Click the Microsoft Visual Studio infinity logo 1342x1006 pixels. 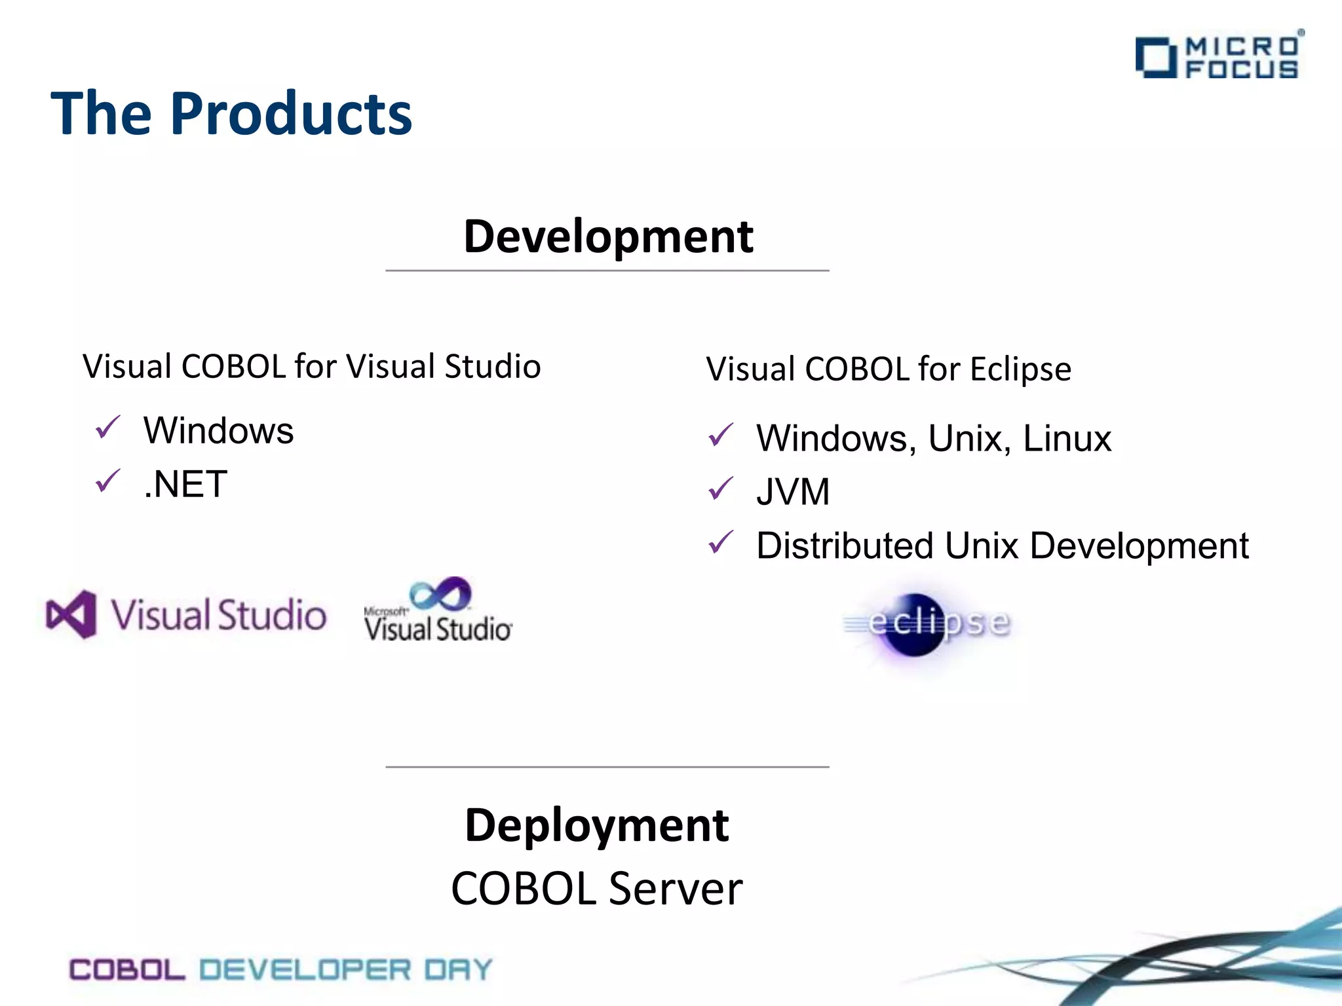click(x=438, y=610)
